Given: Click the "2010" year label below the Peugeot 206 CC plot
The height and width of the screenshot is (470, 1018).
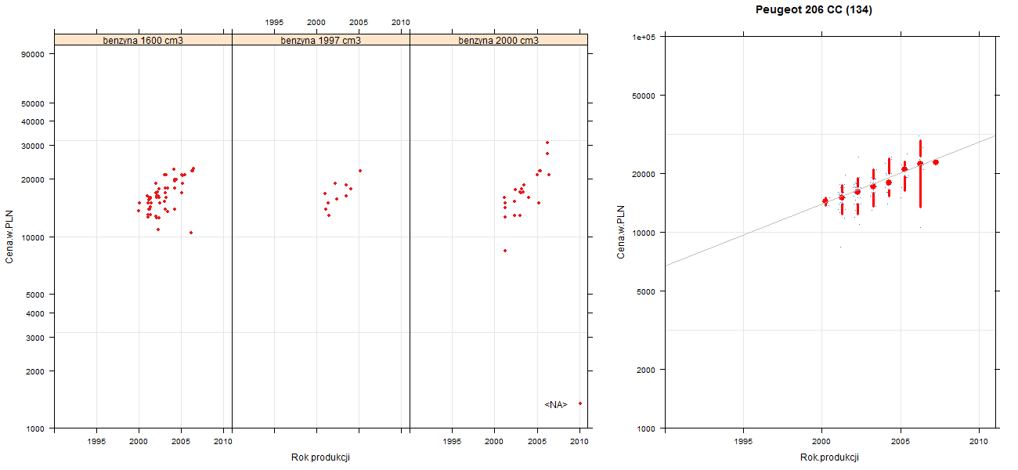Looking at the screenshot, I should [980, 442].
